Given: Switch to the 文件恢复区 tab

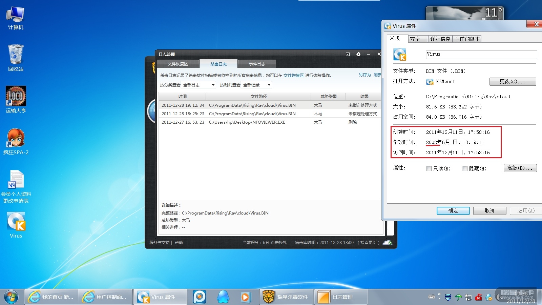Looking at the screenshot, I should pyautogui.click(x=178, y=64).
